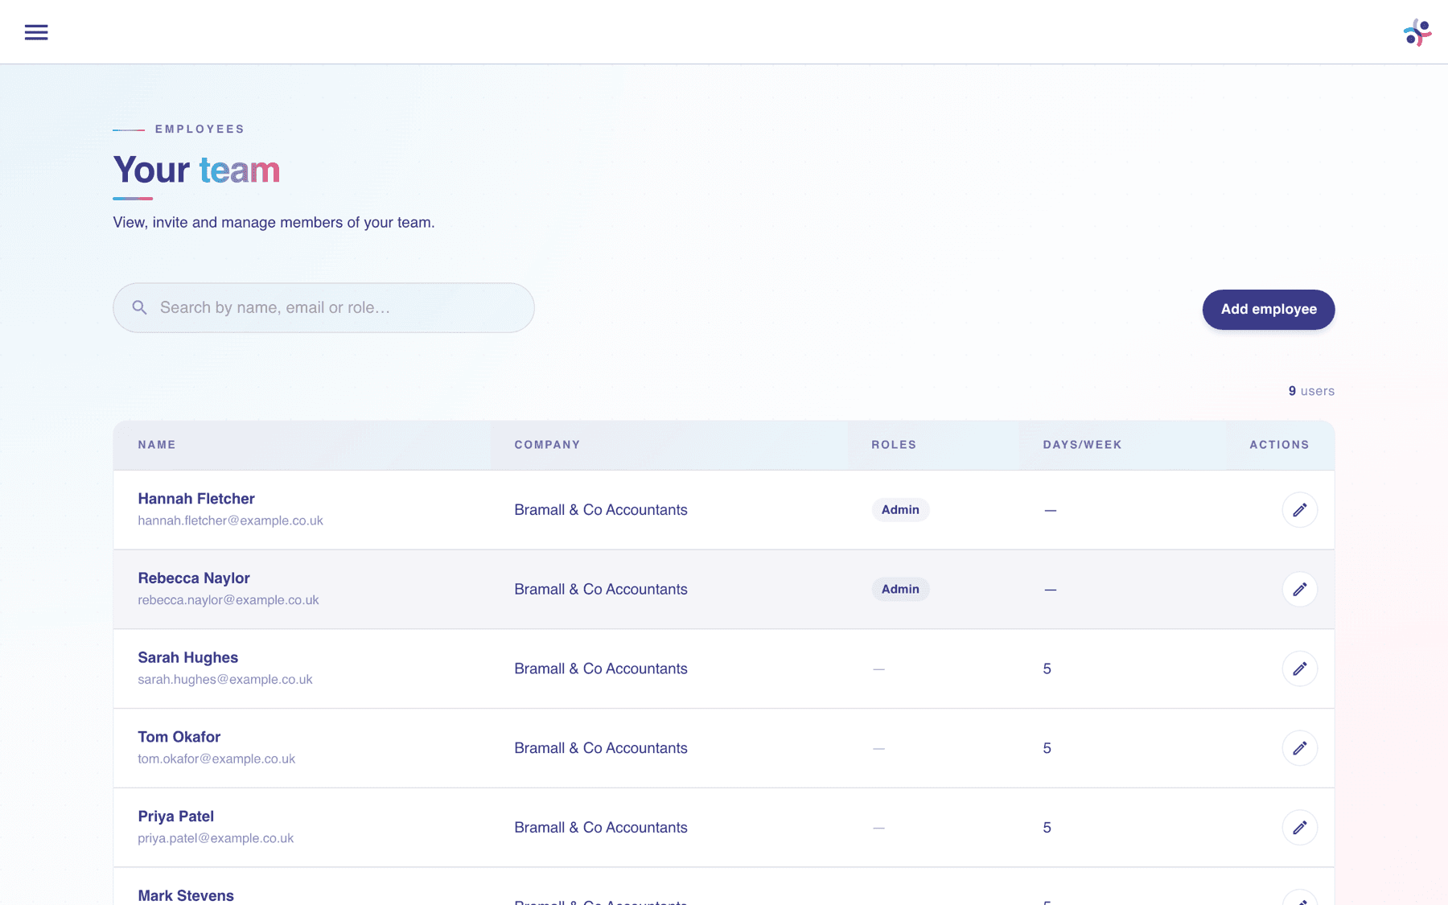
Task: Click hannah.fletcher@example.co.uk email
Action: (x=230, y=520)
